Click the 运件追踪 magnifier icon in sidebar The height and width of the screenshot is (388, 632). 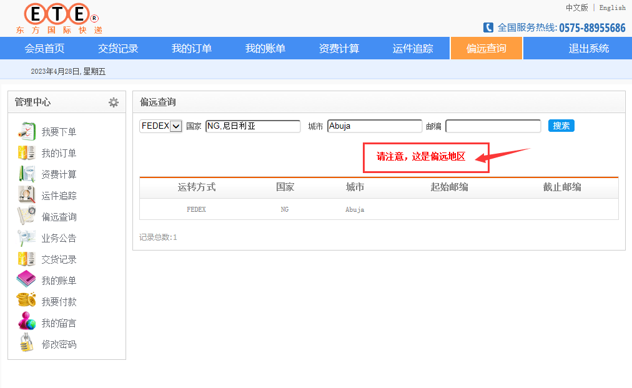(27, 195)
